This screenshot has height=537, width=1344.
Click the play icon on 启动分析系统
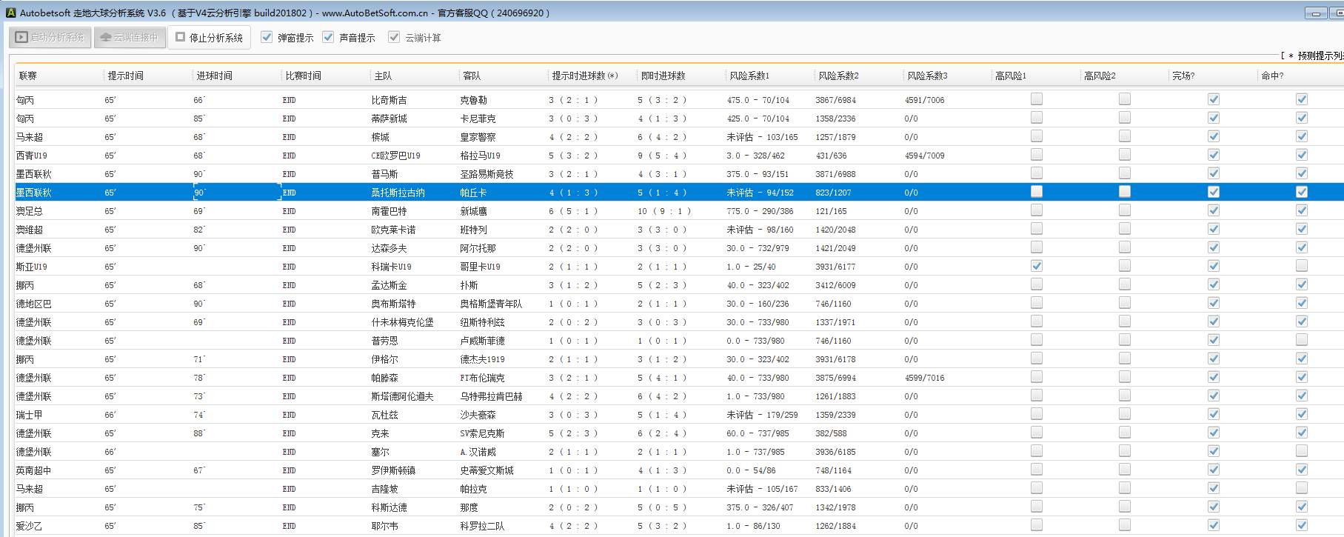coord(21,37)
